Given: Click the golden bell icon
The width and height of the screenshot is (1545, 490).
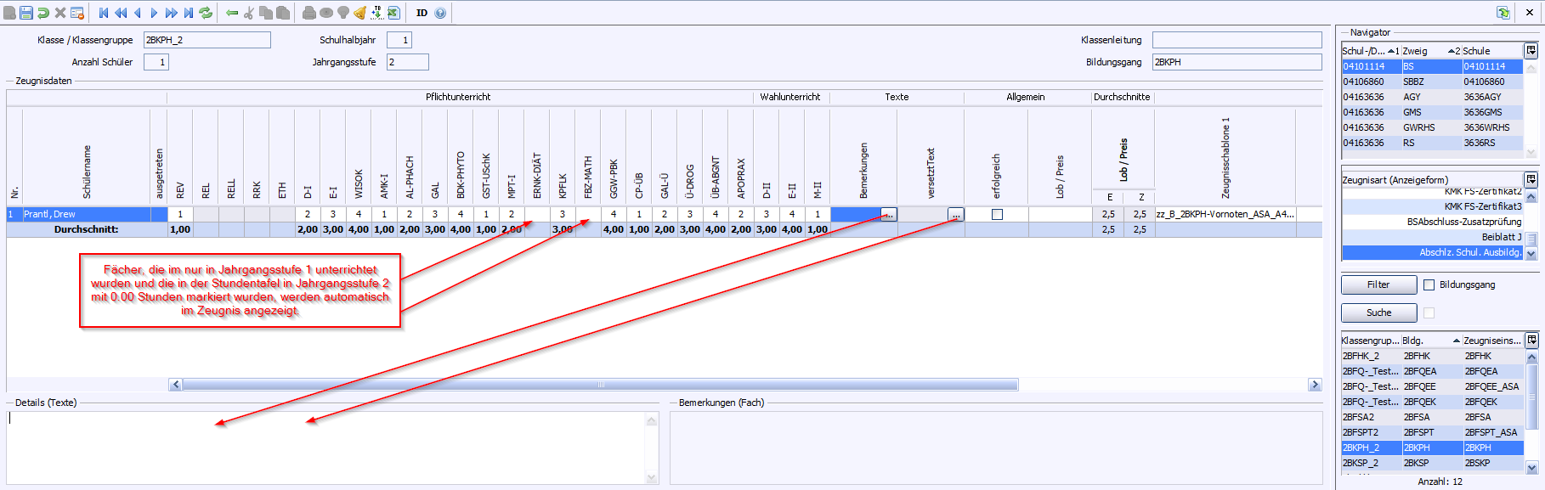Looking at the screenshot, I should point(359,13).
